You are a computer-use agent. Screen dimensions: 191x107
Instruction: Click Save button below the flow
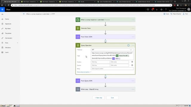tap(112, 98)
